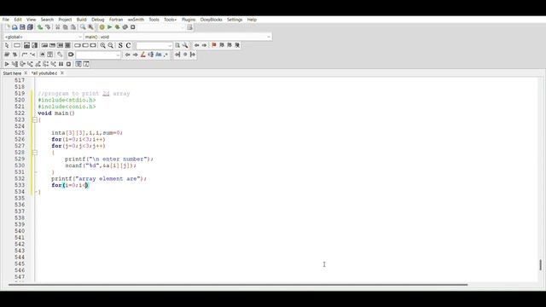This screenshot has width=546, height=307.
Task: Collapse the code fold at line 523
Action: click(34, 119)
